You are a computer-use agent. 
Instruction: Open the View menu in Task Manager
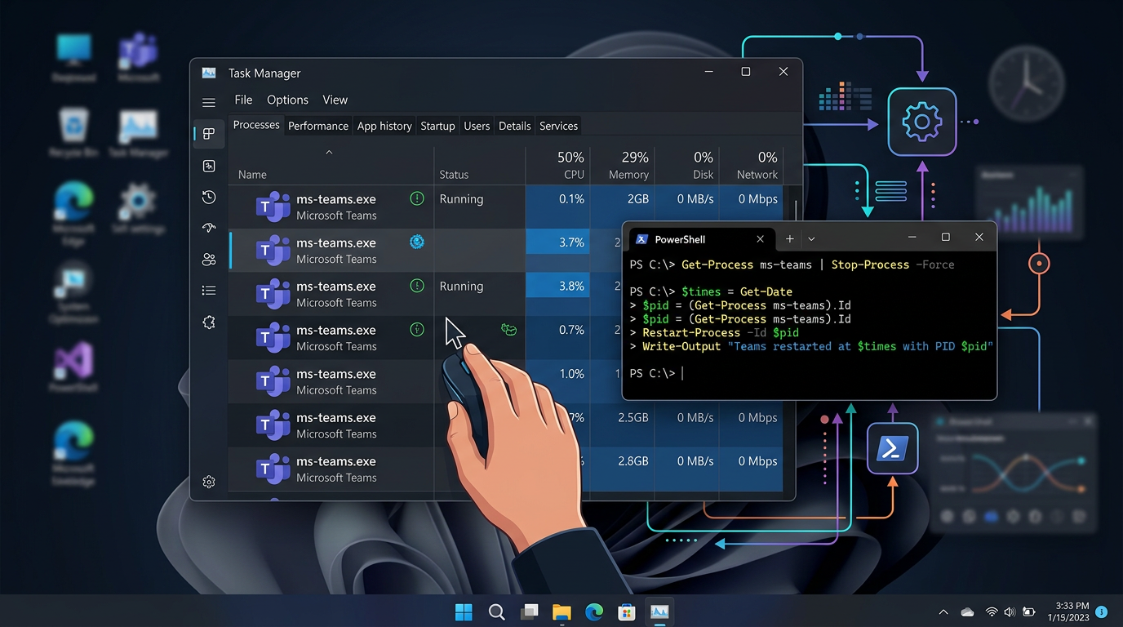(x=335, y=100)
